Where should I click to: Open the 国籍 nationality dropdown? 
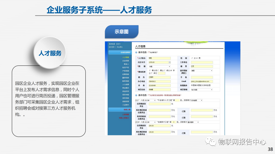(159, 66)
